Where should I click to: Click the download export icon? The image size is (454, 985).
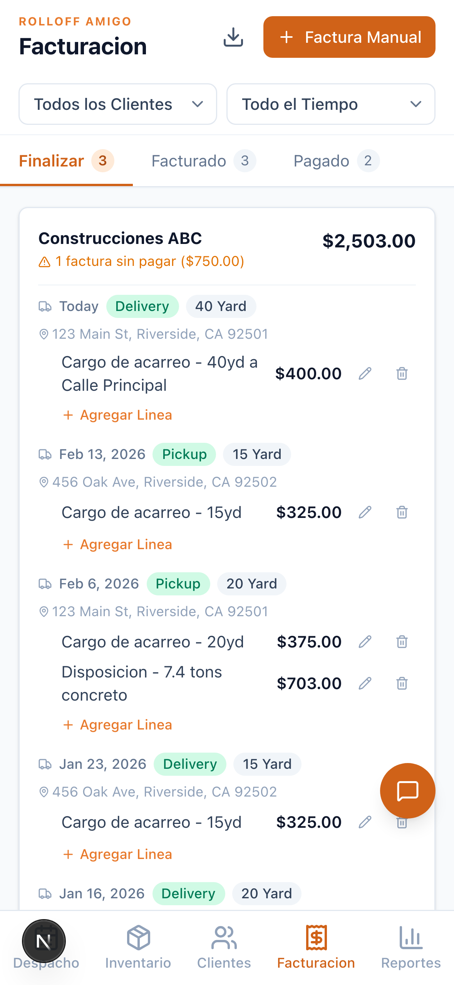pos(233,37)
